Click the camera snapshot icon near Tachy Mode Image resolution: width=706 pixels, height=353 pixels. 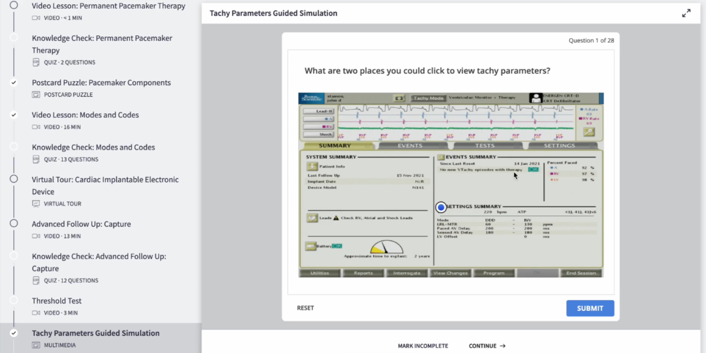point(400,98)
